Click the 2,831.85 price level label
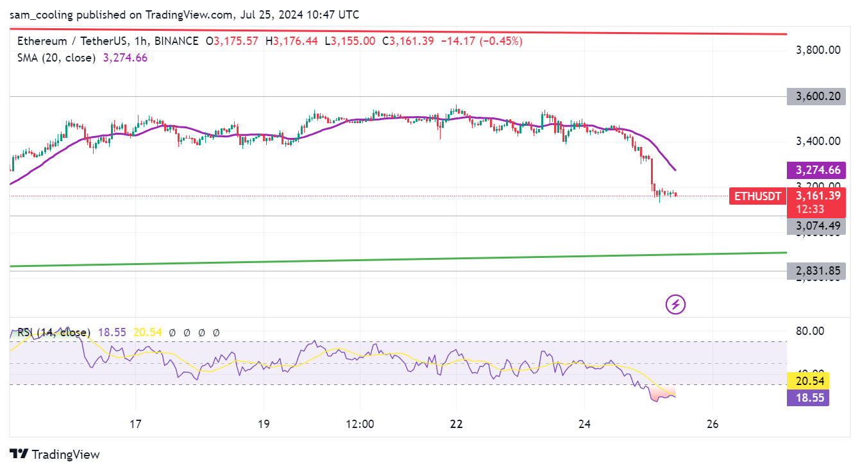The height and width of the screenshot is (471, 860). (x=817, y=271)
